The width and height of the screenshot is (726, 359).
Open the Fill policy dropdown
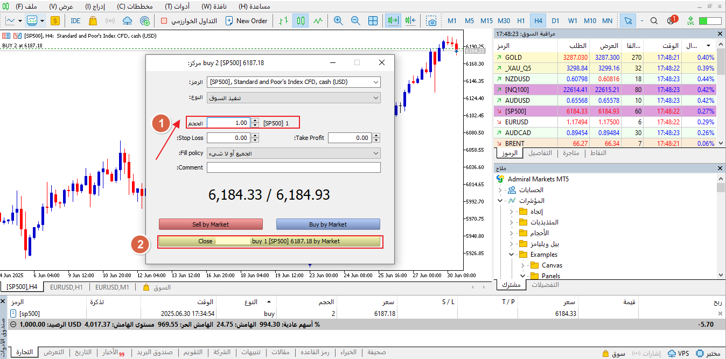[x=294, y=153]
